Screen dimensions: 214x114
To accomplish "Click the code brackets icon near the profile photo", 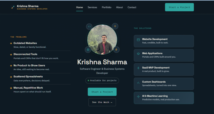I will coord(89,27).
